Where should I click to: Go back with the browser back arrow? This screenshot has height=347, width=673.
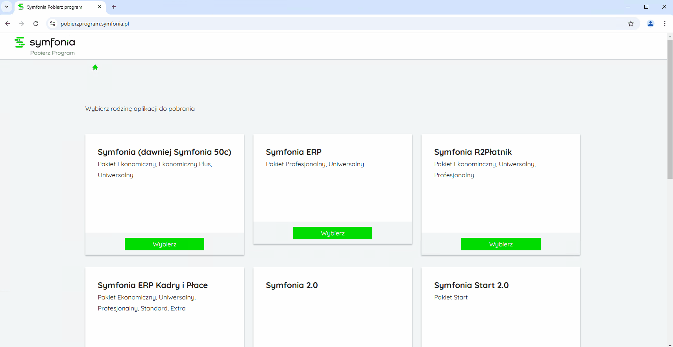coord(7,24)
